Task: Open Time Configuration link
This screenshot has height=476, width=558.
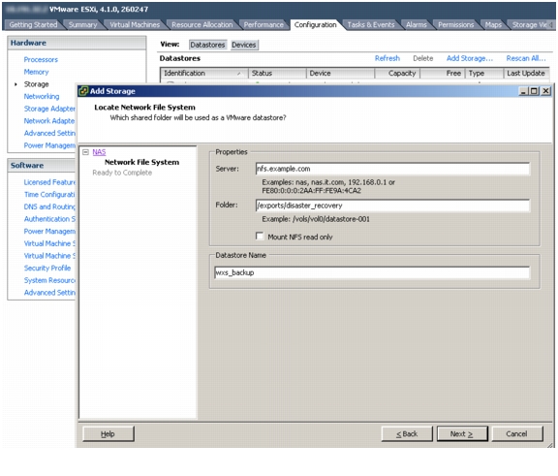Action: [49, 195]
